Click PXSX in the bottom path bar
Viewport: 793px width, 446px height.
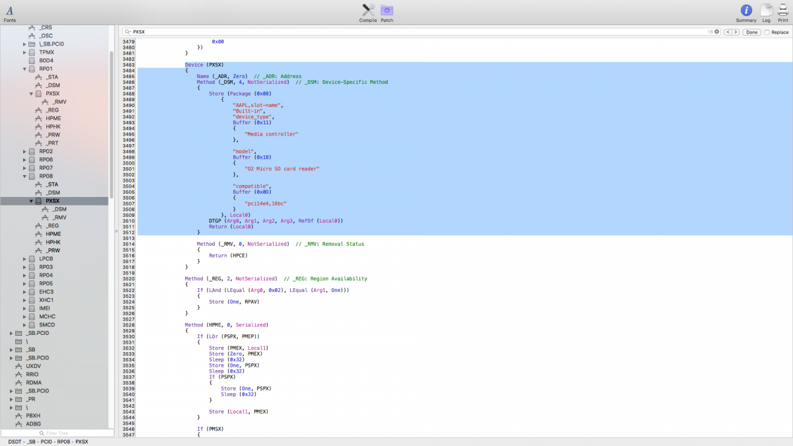pos(82,441)
